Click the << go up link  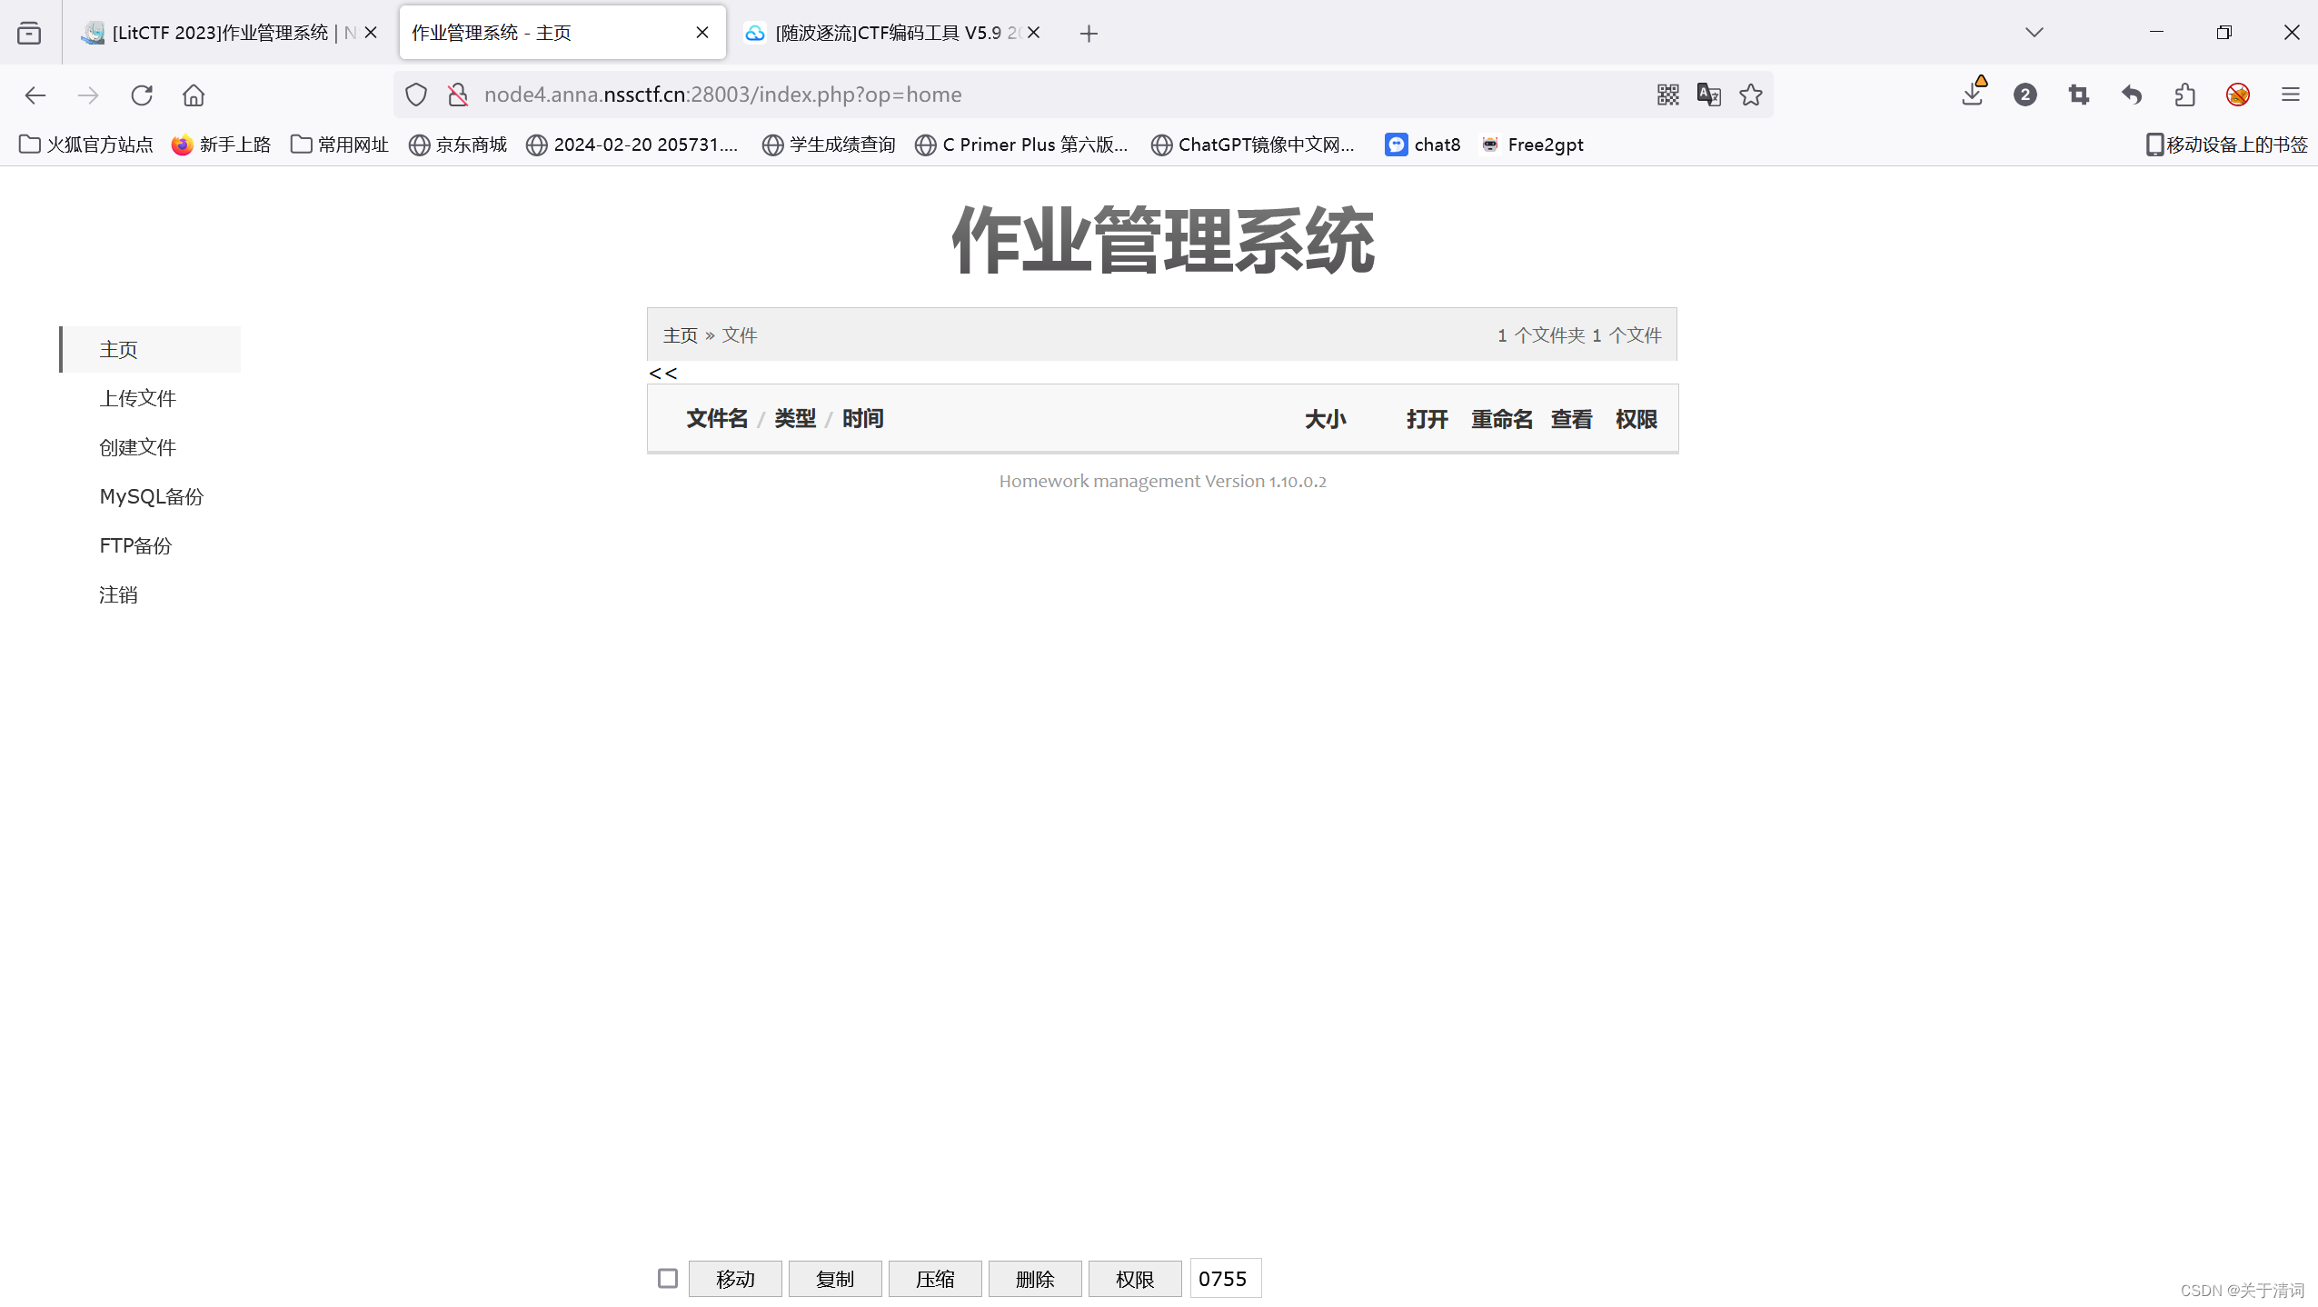click(x=662, y=374)
